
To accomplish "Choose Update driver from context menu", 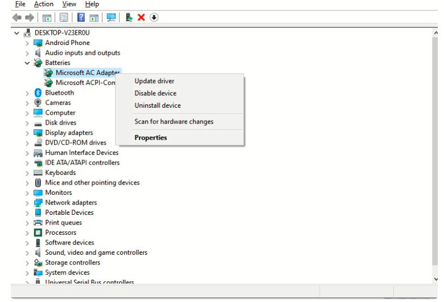I will tap(154, 81).
